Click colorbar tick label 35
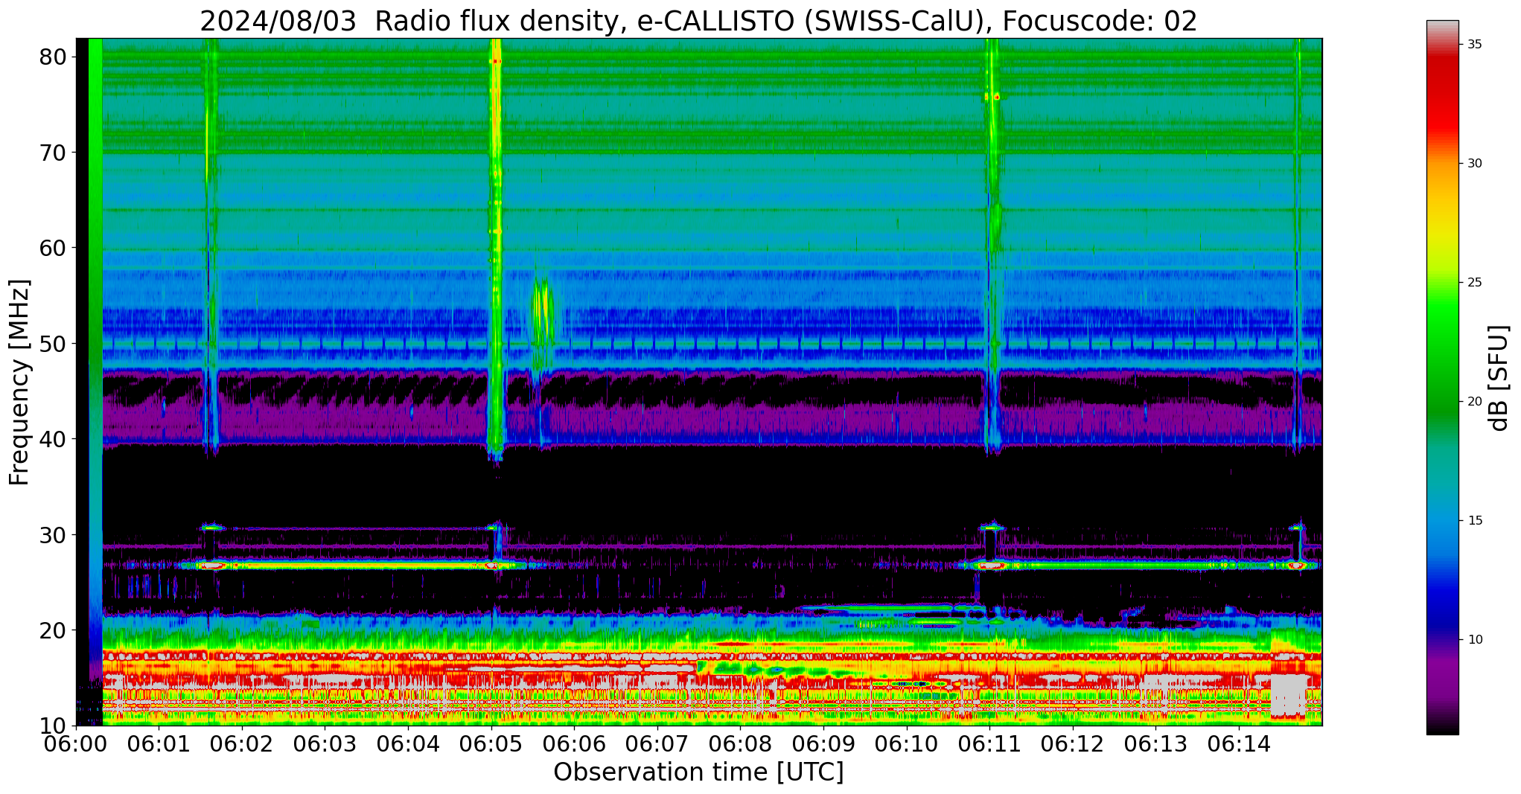The height and width of the screenshot is (794, 1521). [x=1474, y=45]
